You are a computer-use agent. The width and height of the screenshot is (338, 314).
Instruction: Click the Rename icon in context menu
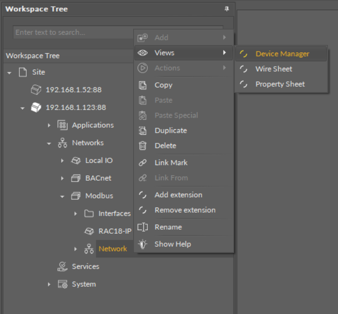click(143, 227)
